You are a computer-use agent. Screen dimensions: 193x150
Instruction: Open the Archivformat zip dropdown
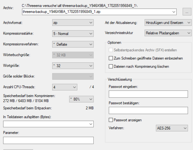pos(73,23)
